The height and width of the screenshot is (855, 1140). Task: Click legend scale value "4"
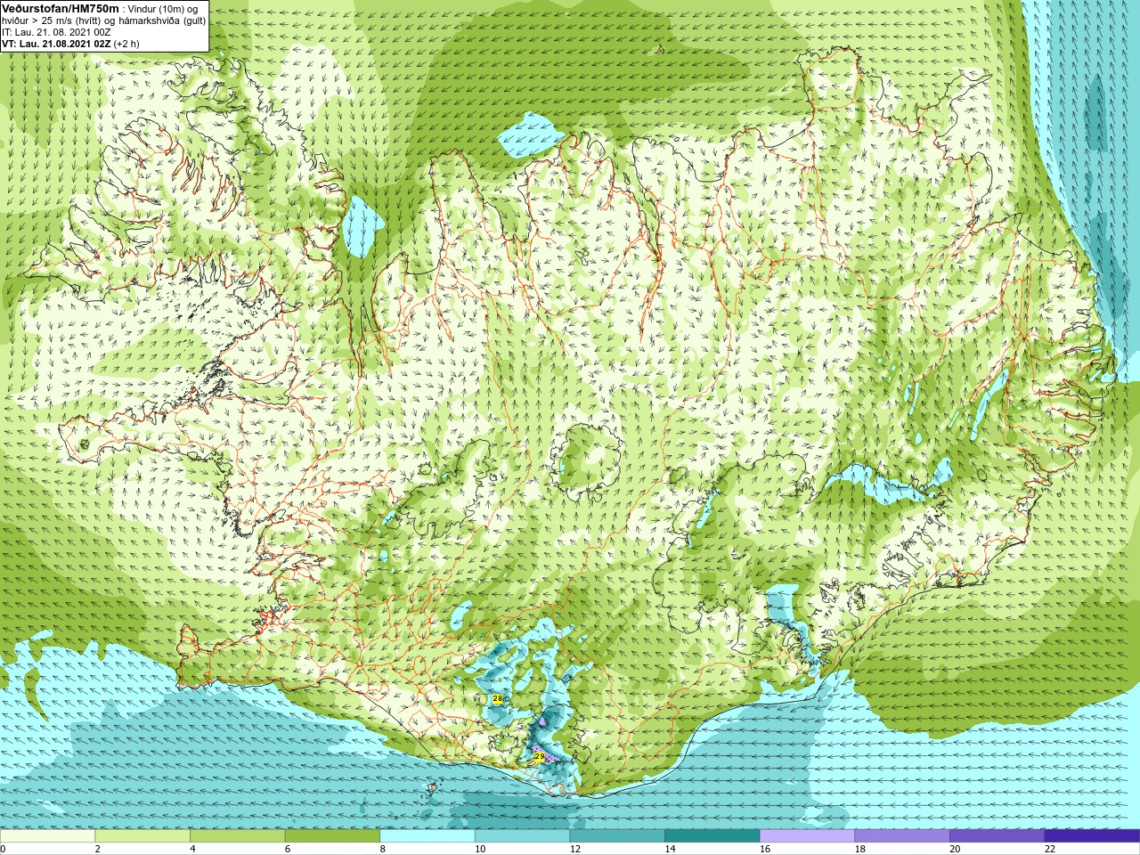click(192, 849)
